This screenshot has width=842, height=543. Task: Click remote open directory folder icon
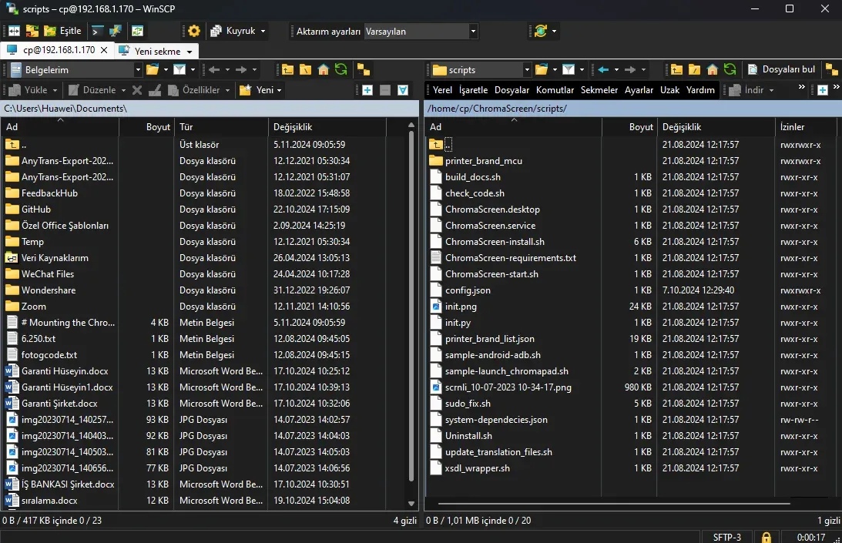click(x=542, y=70)
